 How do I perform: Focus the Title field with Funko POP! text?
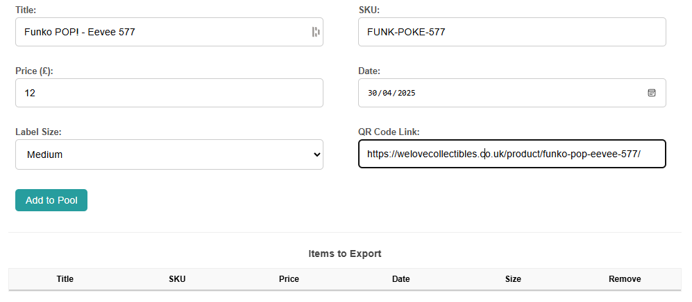[x=160, y=32]
